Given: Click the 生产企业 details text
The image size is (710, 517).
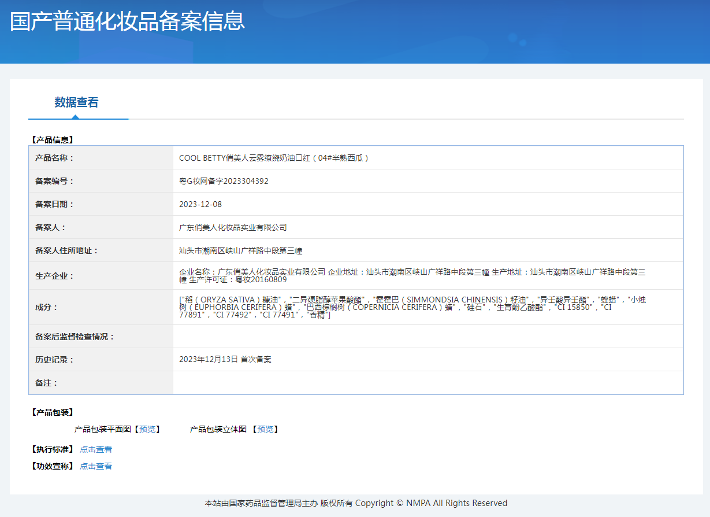Looking at the screenshot, I should (x=412, y=275).
